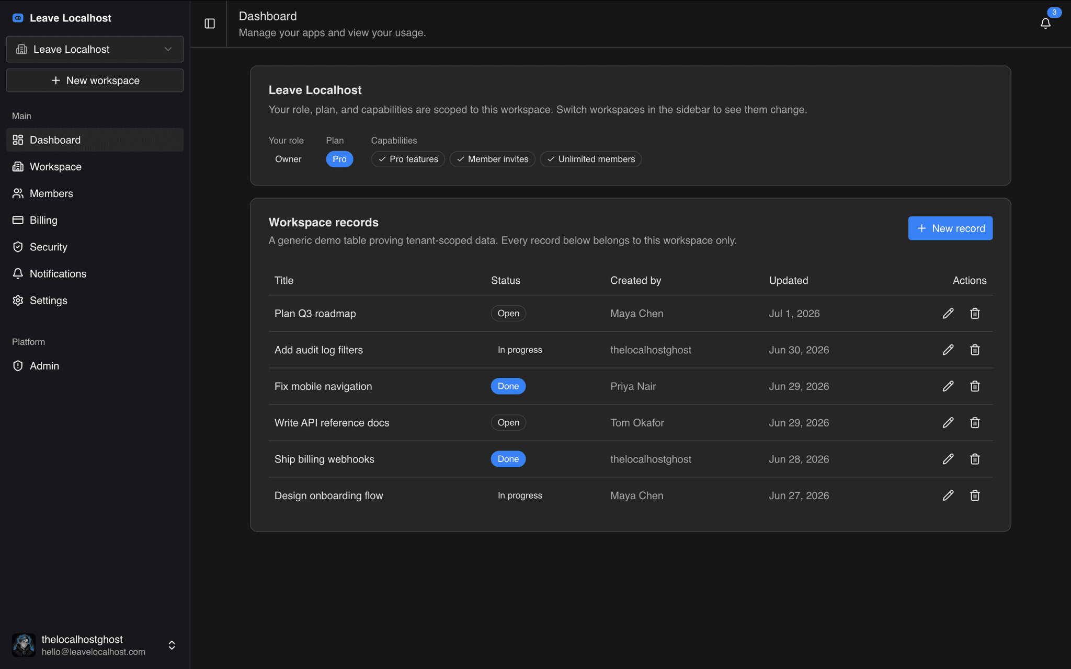Click Tom Okafor in Created by column
The width and height of the screenshot is (1071, 669).
[637, 422]
